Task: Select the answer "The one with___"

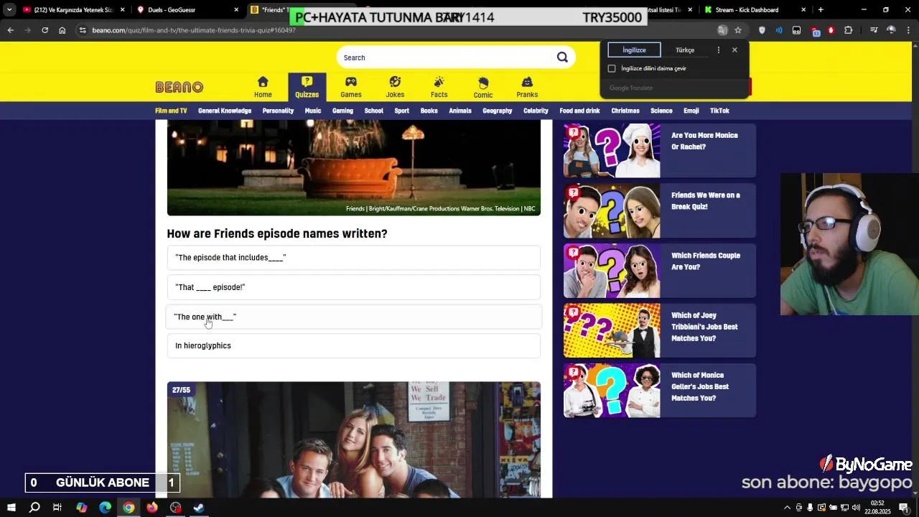Action: (353, 317)
